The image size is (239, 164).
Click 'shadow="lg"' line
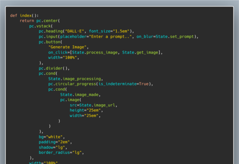click(53, 148)
